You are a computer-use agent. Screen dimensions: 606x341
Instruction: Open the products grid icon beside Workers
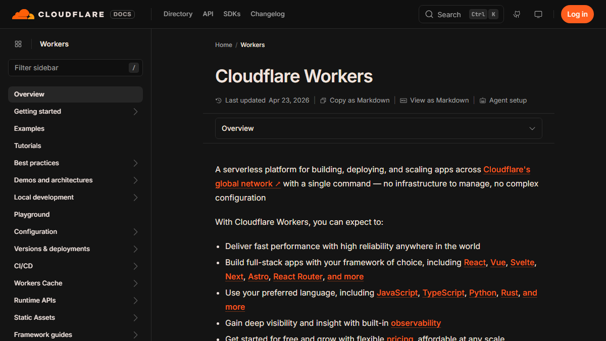[18, 44]
